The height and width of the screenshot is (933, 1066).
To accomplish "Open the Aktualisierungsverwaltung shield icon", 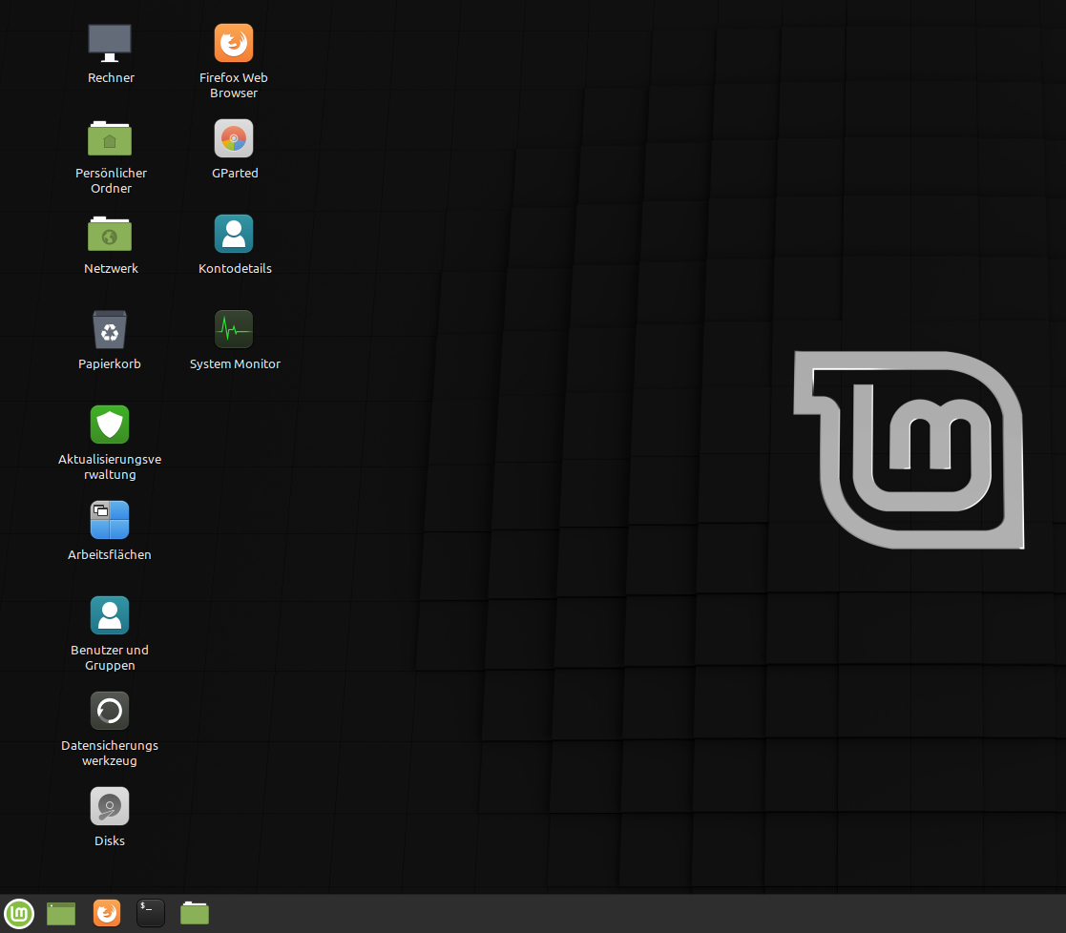I will [x=110, y=425].
